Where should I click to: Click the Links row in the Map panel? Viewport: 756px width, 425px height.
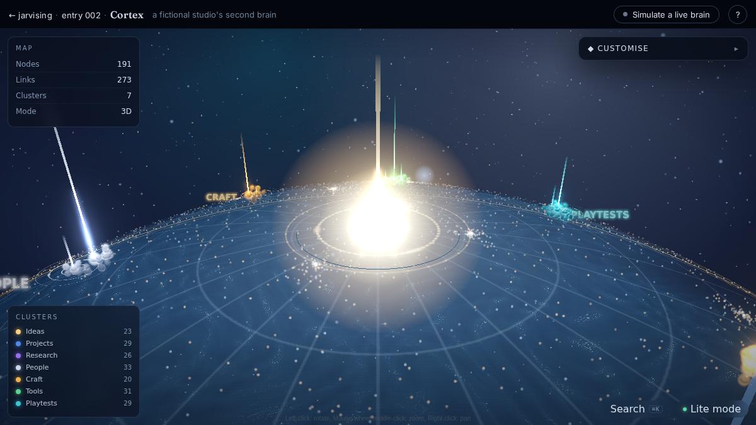point(74,80)
